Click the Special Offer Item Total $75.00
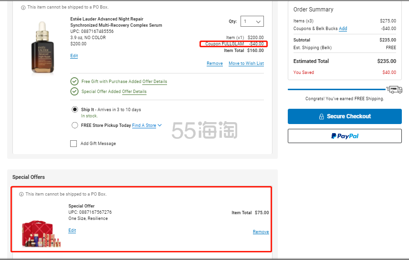This screenshot has height=260, width=409. coord(250,213)
